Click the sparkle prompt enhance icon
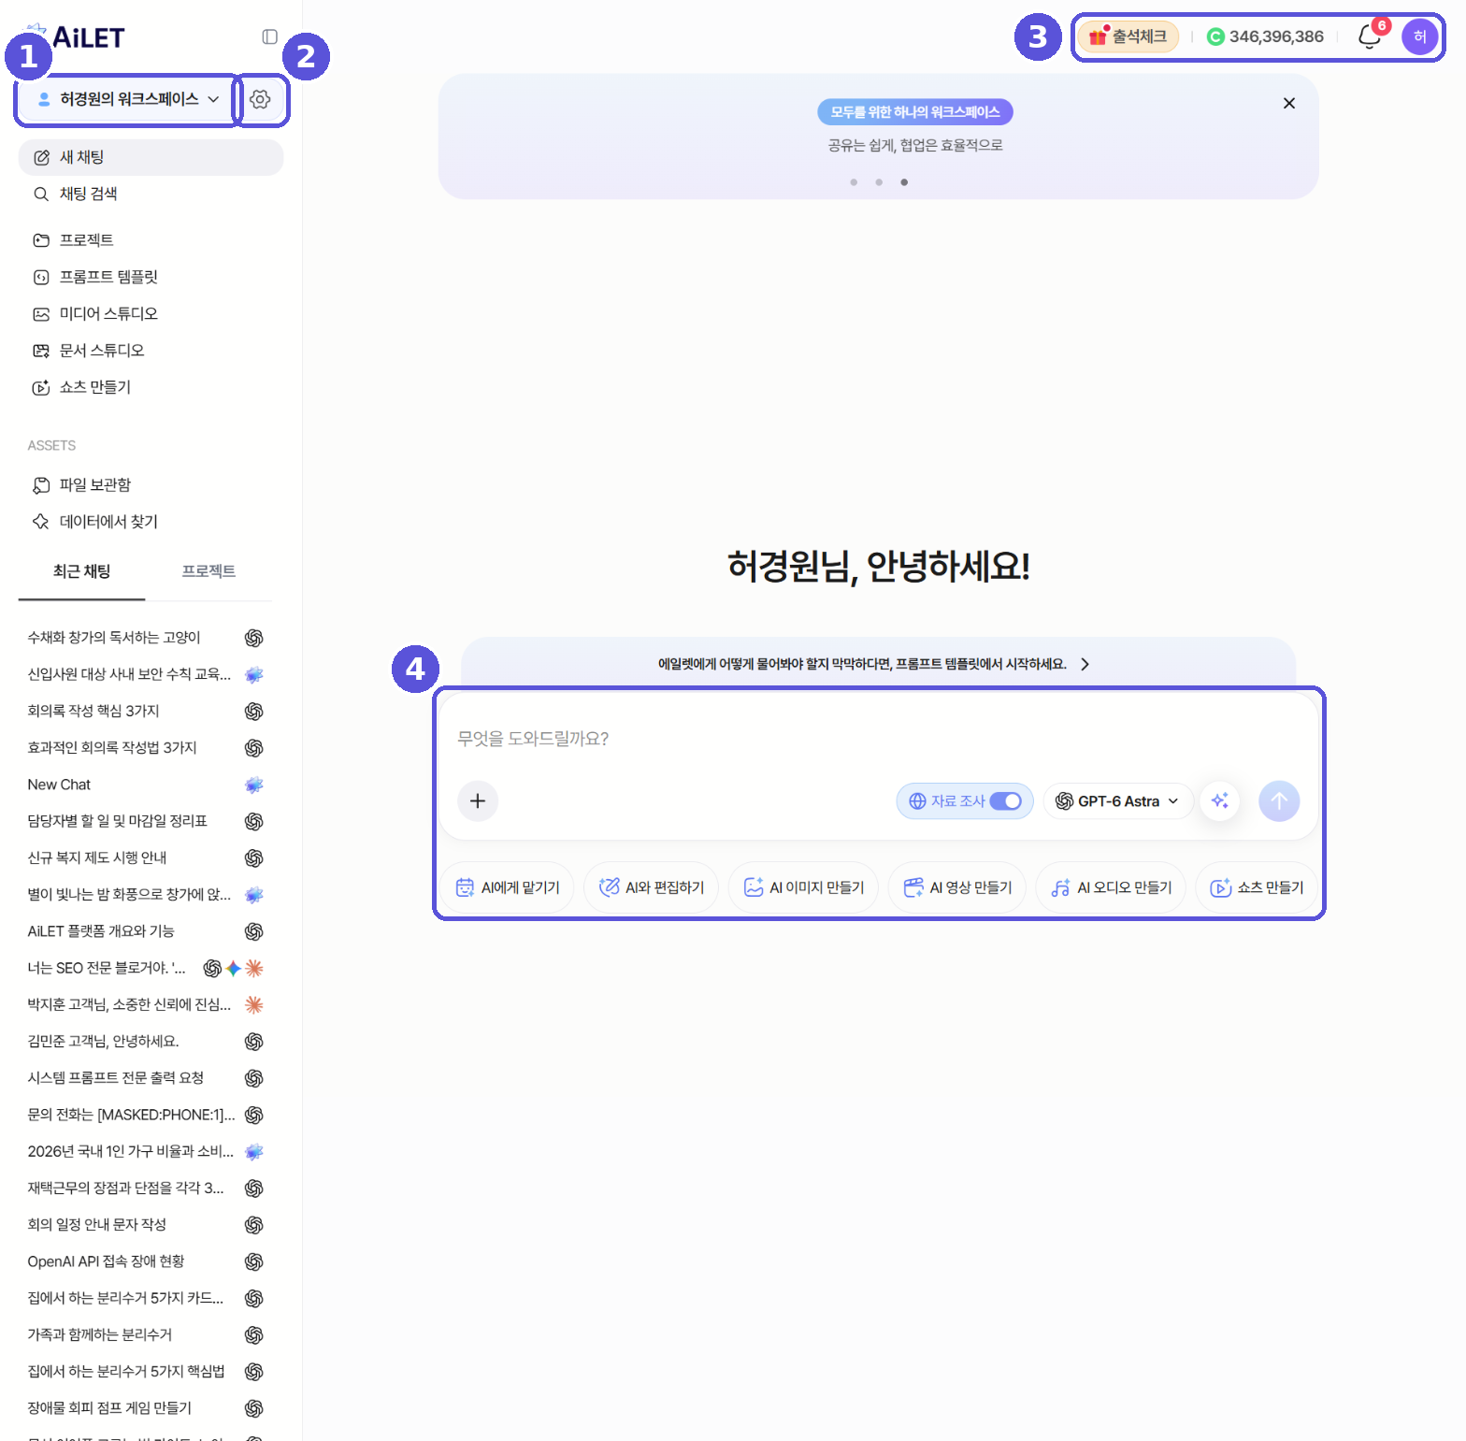 click(1220, 801)
